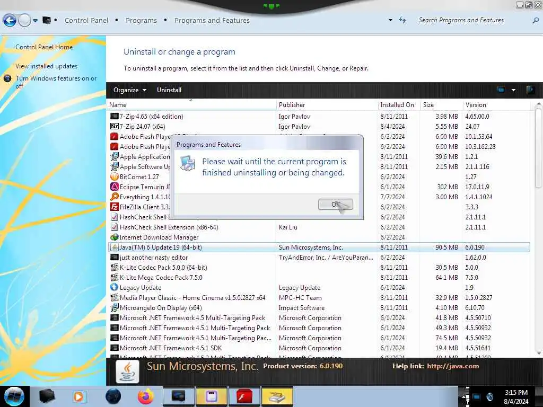
Task: Open Control Panel Home link
Action: point(44,47)
